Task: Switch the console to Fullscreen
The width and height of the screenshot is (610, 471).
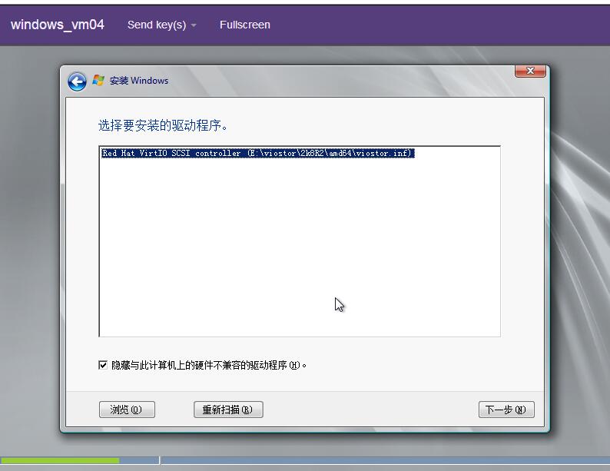Action: point(245,25)
